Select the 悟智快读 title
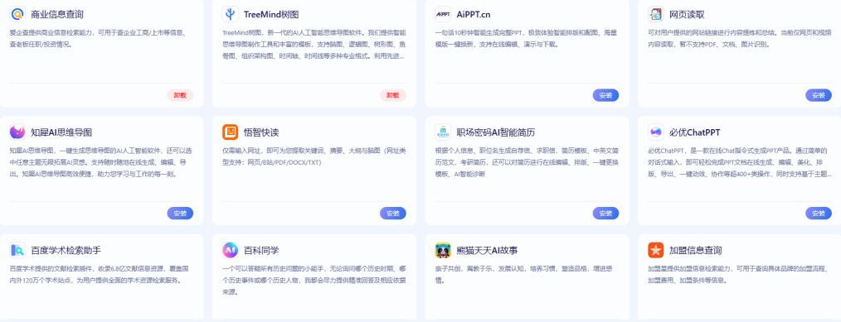The image size is (841, 322). coord(261,132)
